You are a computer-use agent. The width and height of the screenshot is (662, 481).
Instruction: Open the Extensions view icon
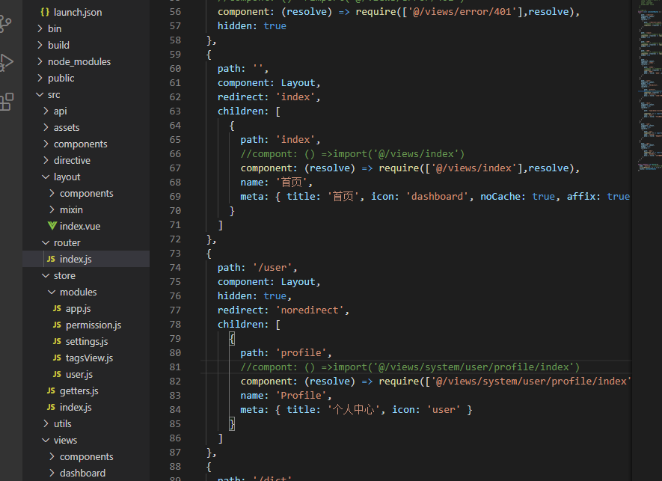pos(6,102)
